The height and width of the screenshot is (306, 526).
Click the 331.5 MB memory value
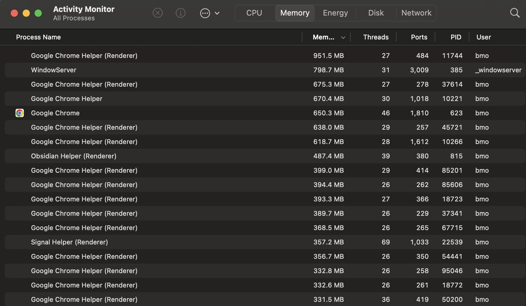(x=328, y=299)
